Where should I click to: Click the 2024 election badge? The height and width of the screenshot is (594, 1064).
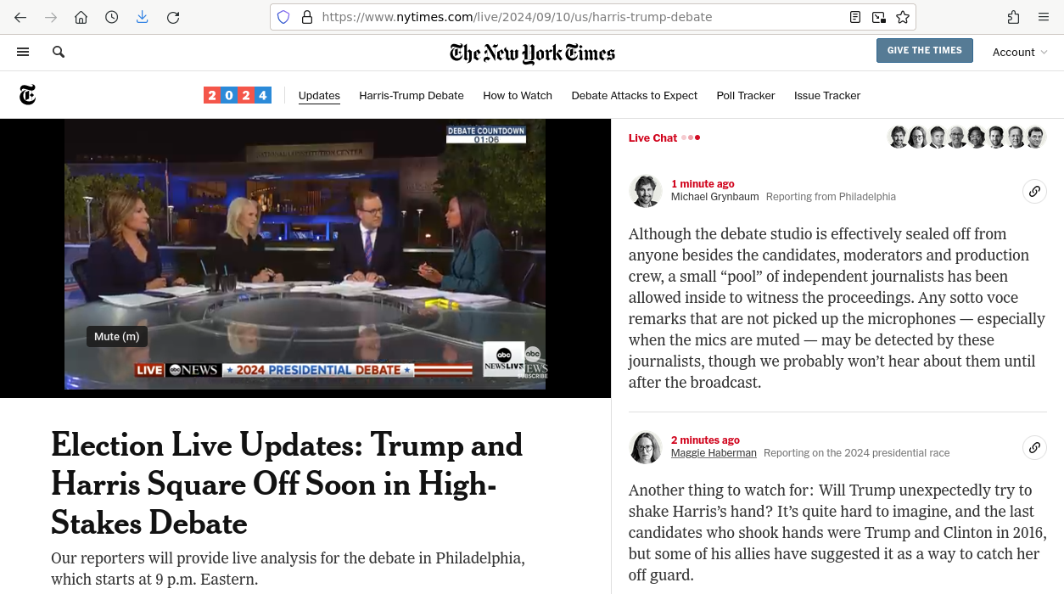(237, 95)
